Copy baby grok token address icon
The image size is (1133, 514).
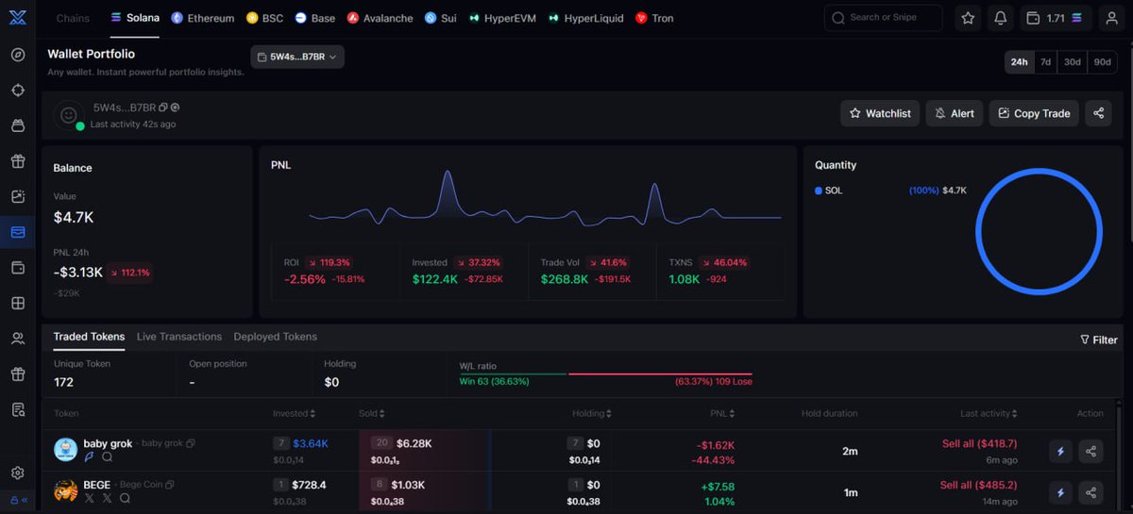point(191,443)
